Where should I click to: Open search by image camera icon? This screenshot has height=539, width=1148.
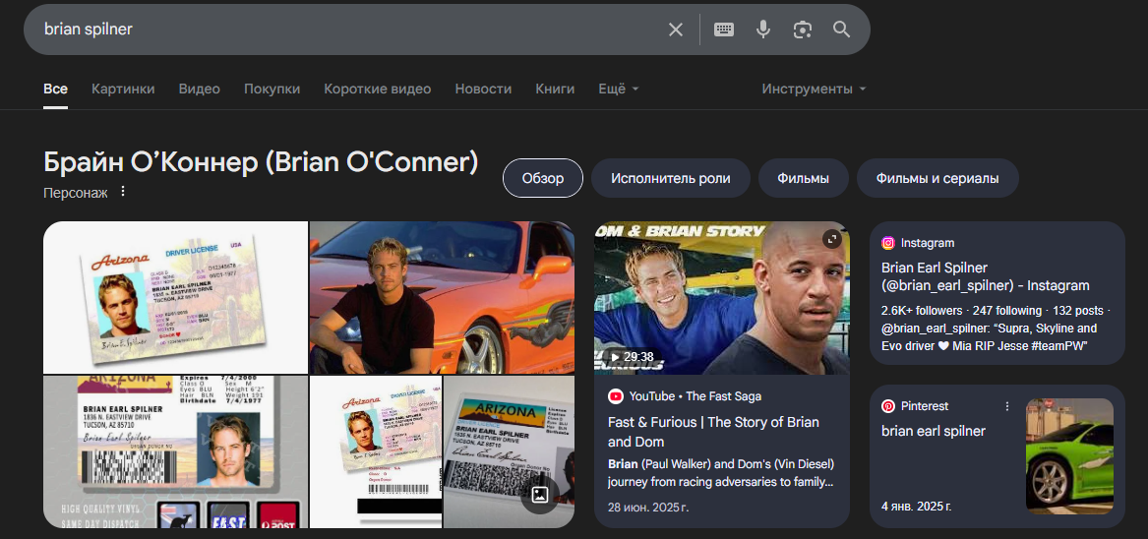[x=803, y=30]
